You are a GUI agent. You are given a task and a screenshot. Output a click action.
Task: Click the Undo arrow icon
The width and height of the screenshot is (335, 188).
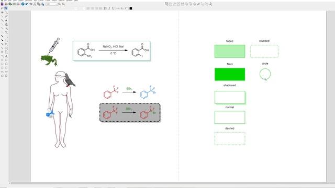pos(27,4)
